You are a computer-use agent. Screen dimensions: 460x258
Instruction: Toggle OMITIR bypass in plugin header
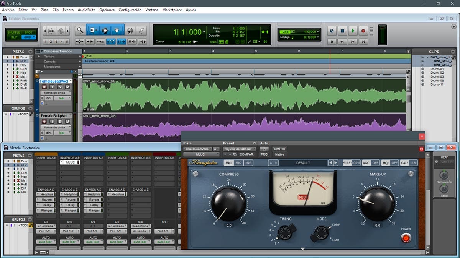279,149
